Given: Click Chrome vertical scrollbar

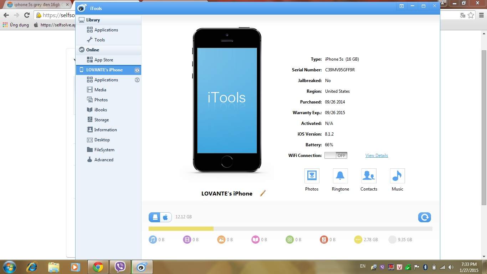Looking at the screenshot, I should (484, 127).
